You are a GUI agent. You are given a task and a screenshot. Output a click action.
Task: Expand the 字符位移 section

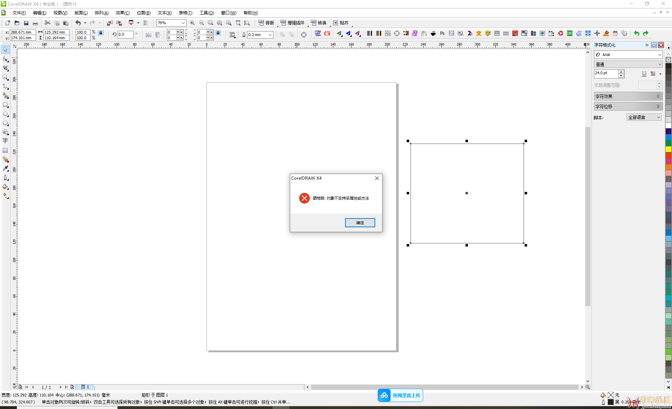click(x=628, y=106)
